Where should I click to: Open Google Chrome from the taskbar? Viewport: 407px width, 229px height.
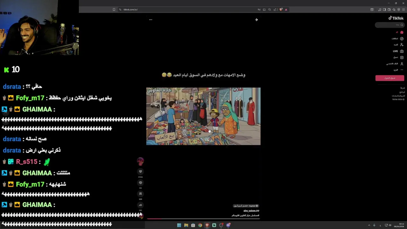(200, 225)
